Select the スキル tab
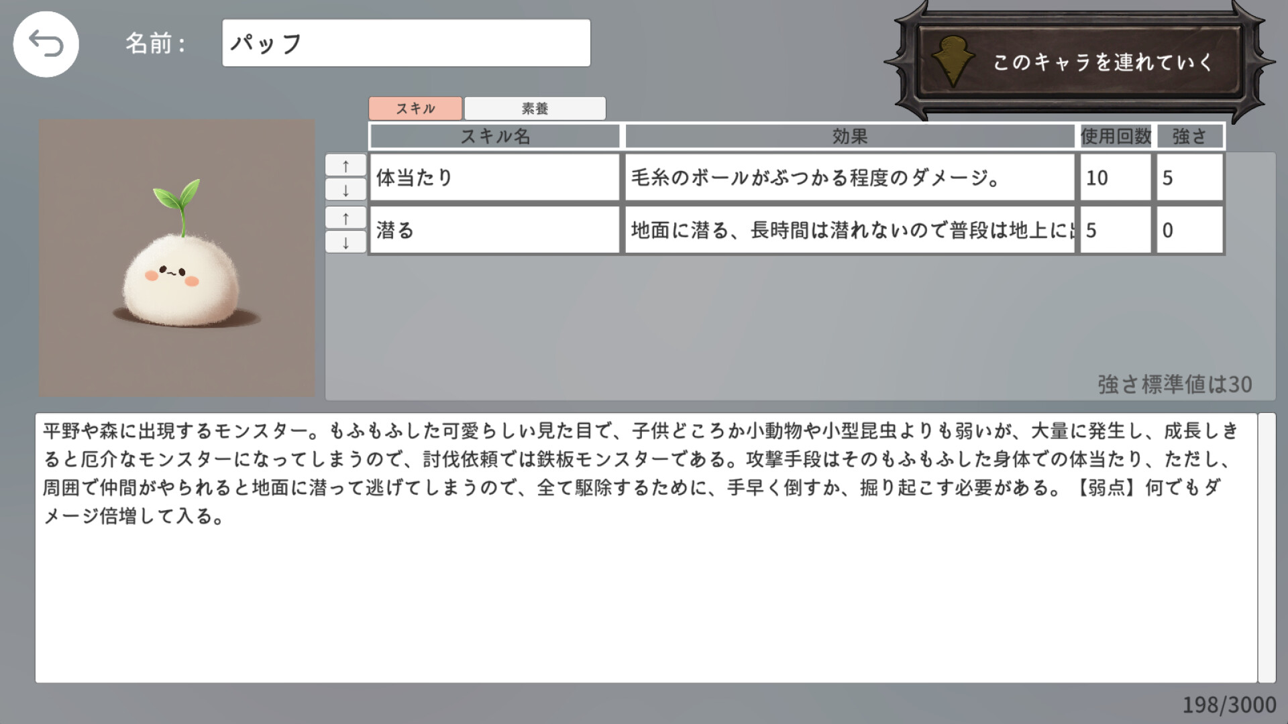 [x=415, y=108]
